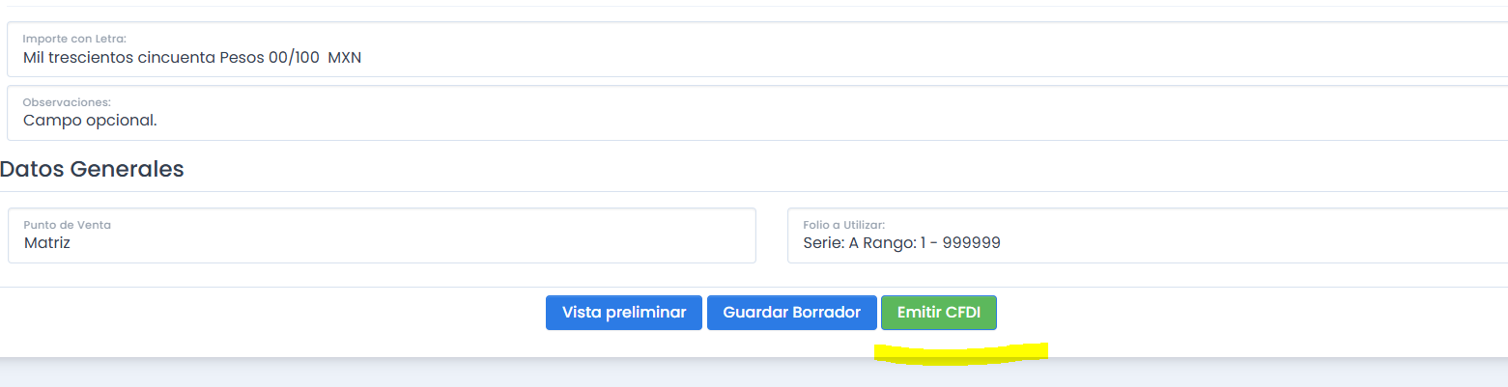Focus the Importe con Letra field
Image resolution: width=1508 pixels, height=387 pixels.
754,58
